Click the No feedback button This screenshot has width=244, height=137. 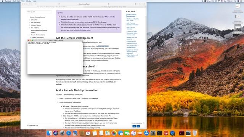(138, 126)
